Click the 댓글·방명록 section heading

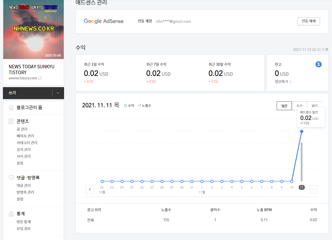(28, 178)
